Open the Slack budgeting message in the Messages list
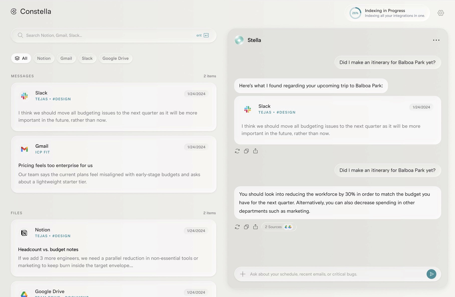Screen dimensions: 455x297 [113, 107]
